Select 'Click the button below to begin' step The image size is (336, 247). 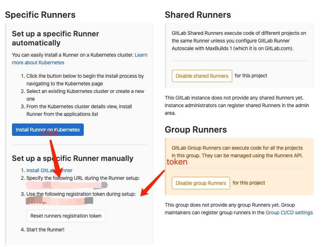tap(85, 80)
